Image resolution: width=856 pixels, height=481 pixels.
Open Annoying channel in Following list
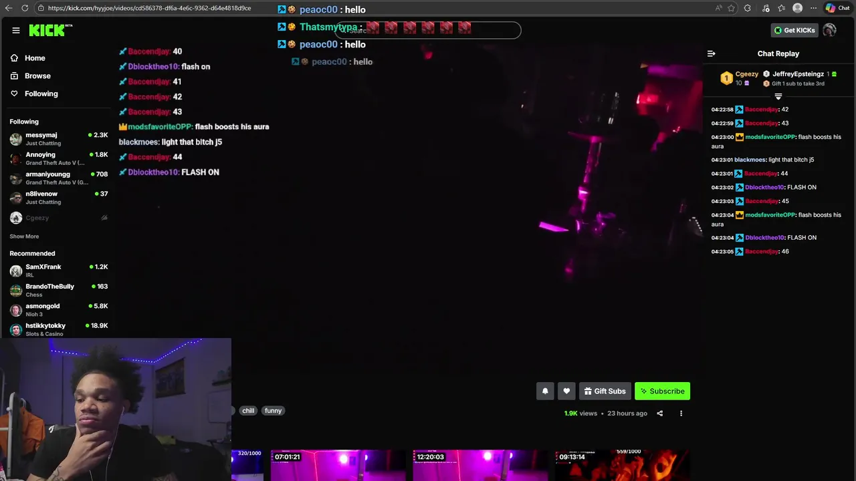(59, 158)
